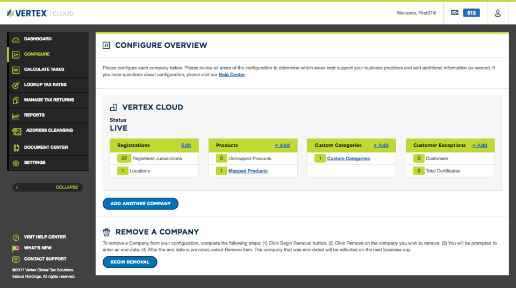The width and height of the screenshot is (516, 288).
Task: Click the Reports chart icon
Action: tap(16, 116)
